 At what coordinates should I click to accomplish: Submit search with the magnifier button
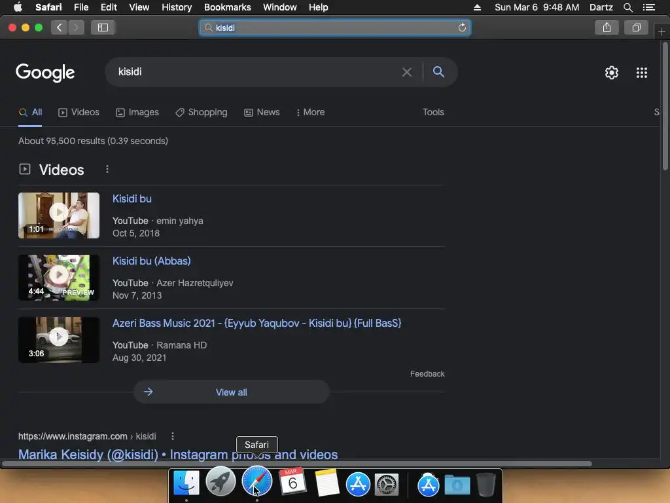click(438, 72)
